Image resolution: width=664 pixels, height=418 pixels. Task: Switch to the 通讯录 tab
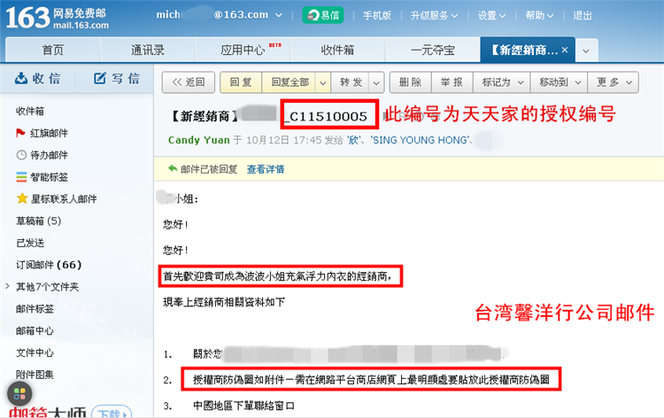[148, 50]
